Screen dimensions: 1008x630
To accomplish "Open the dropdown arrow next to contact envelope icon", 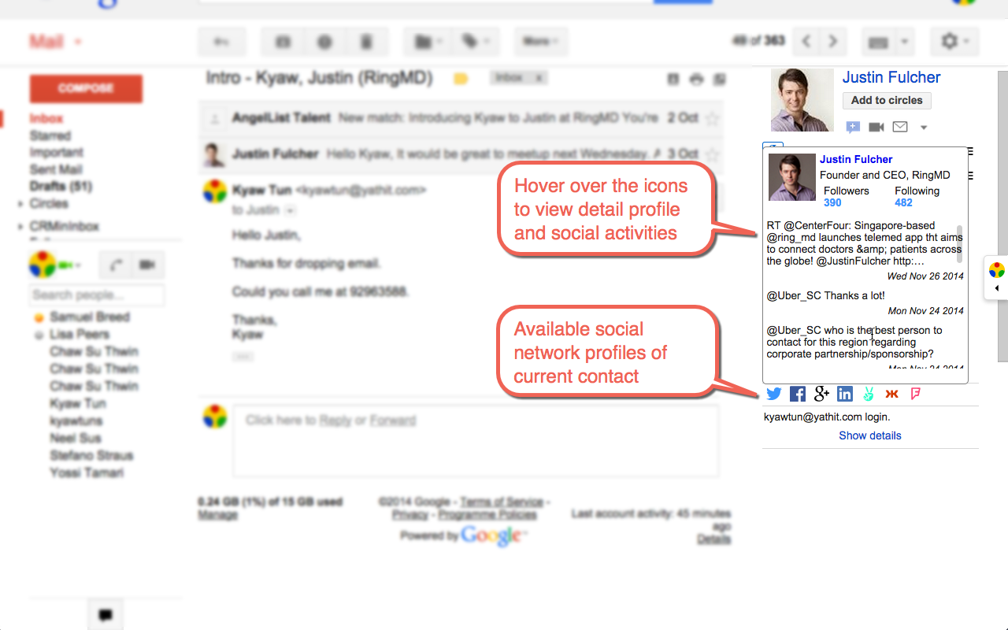I will (x=924, y=128).
